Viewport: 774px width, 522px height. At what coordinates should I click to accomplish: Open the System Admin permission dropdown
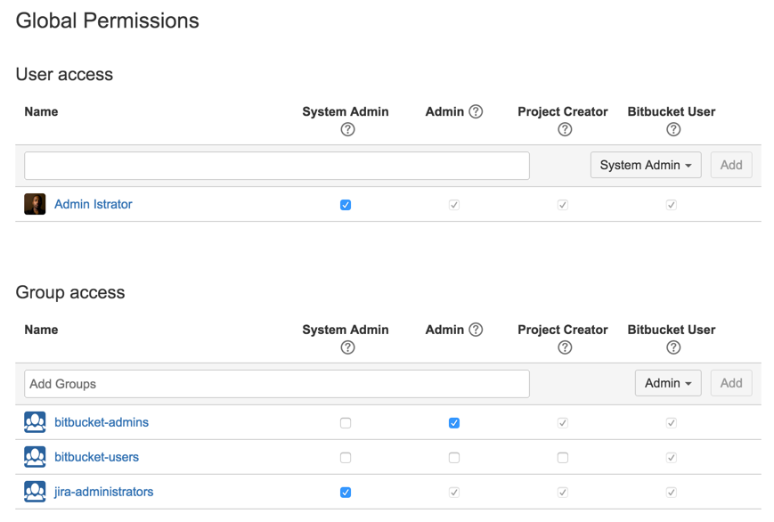(x=646, y=165)
